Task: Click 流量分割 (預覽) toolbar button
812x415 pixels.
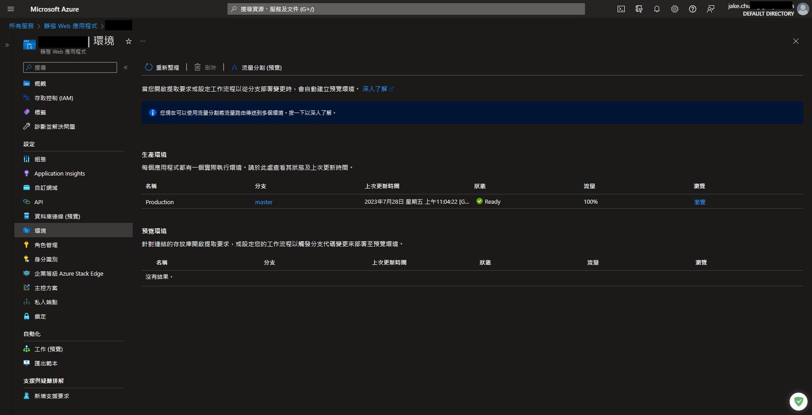Action: pos(257,67)
